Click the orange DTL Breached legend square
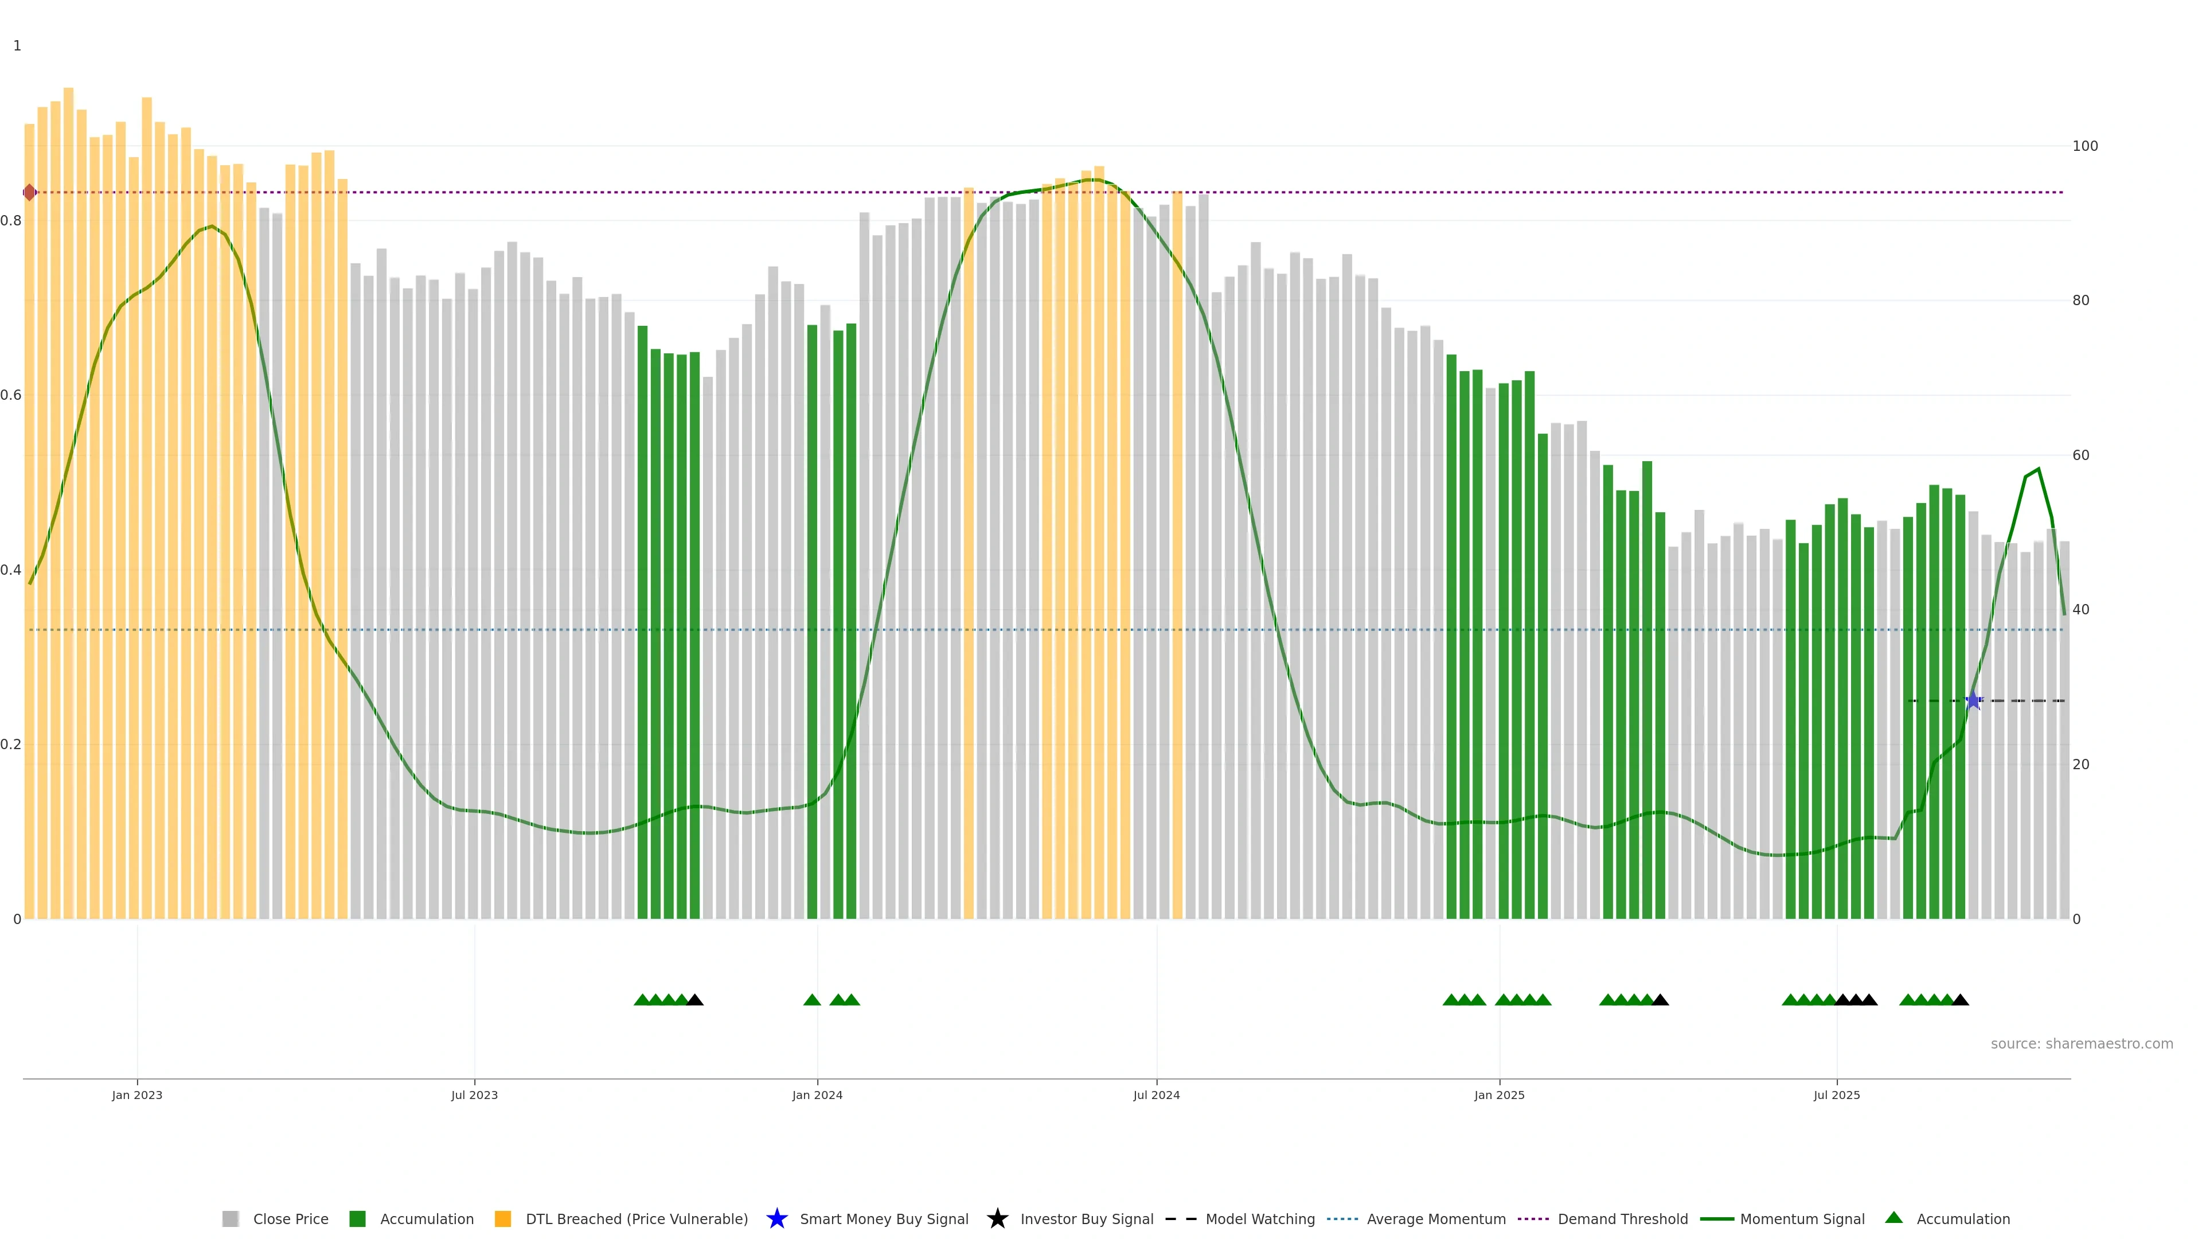Viewport: 2202px width, 1239px height. [503, 1218]
